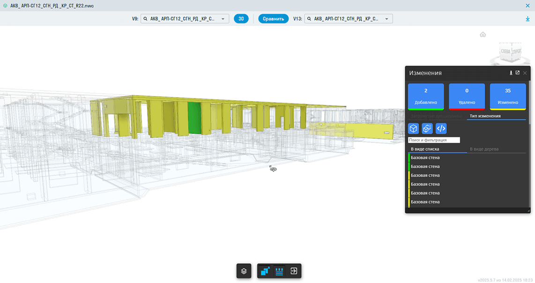The width and height of the screenshot is (535, 283).
Task: Click the download icon in top right
Action: 528,19
